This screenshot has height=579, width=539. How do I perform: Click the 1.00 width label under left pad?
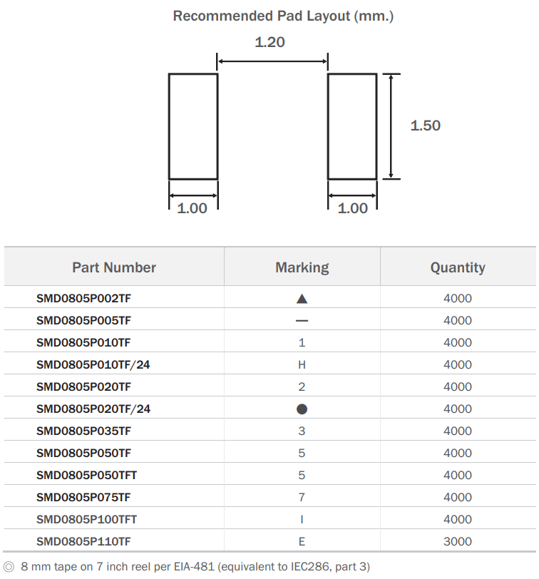(192, 208)
